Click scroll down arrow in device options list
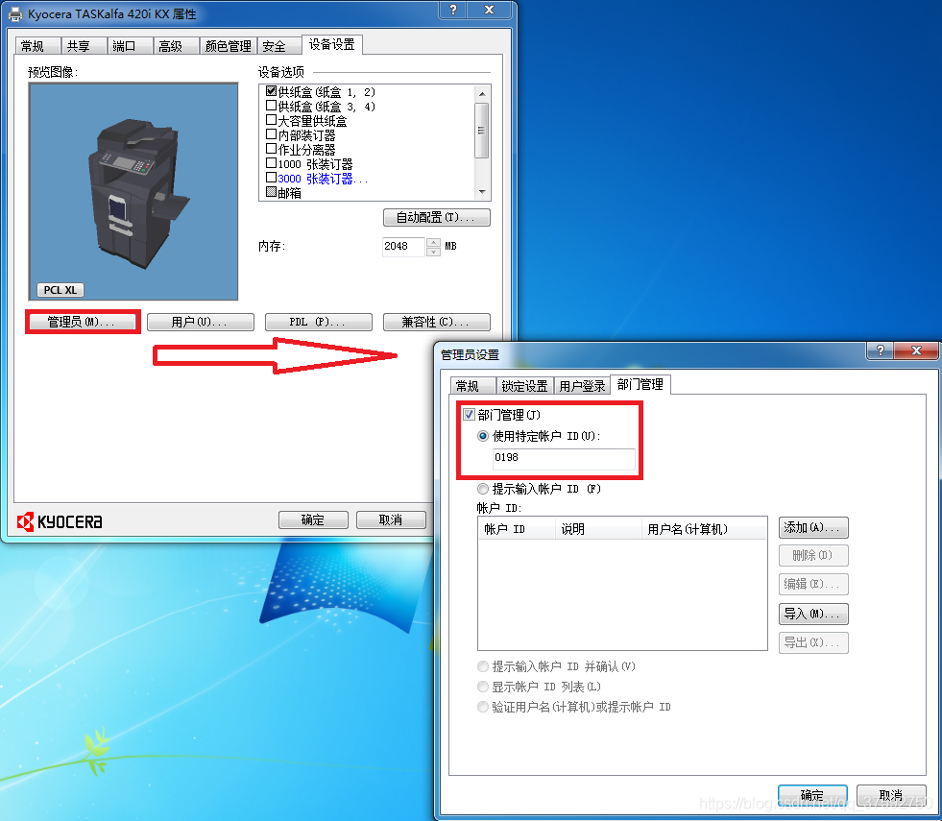Viewport: 942px width, 821px height. (482, 192)
